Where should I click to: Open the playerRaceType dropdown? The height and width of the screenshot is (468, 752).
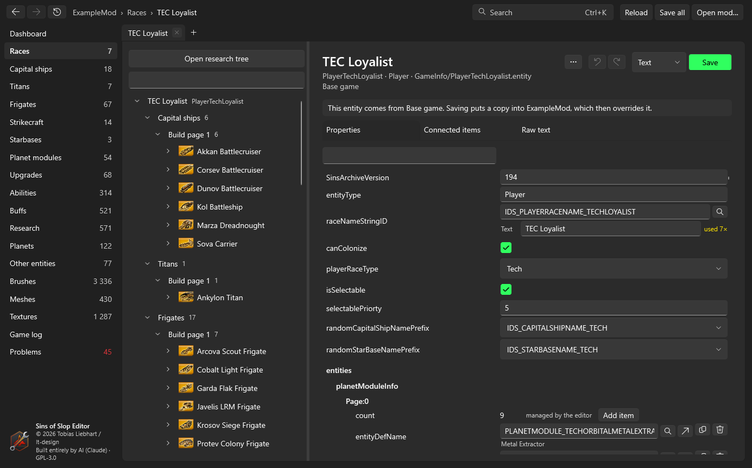click(614, 269)
